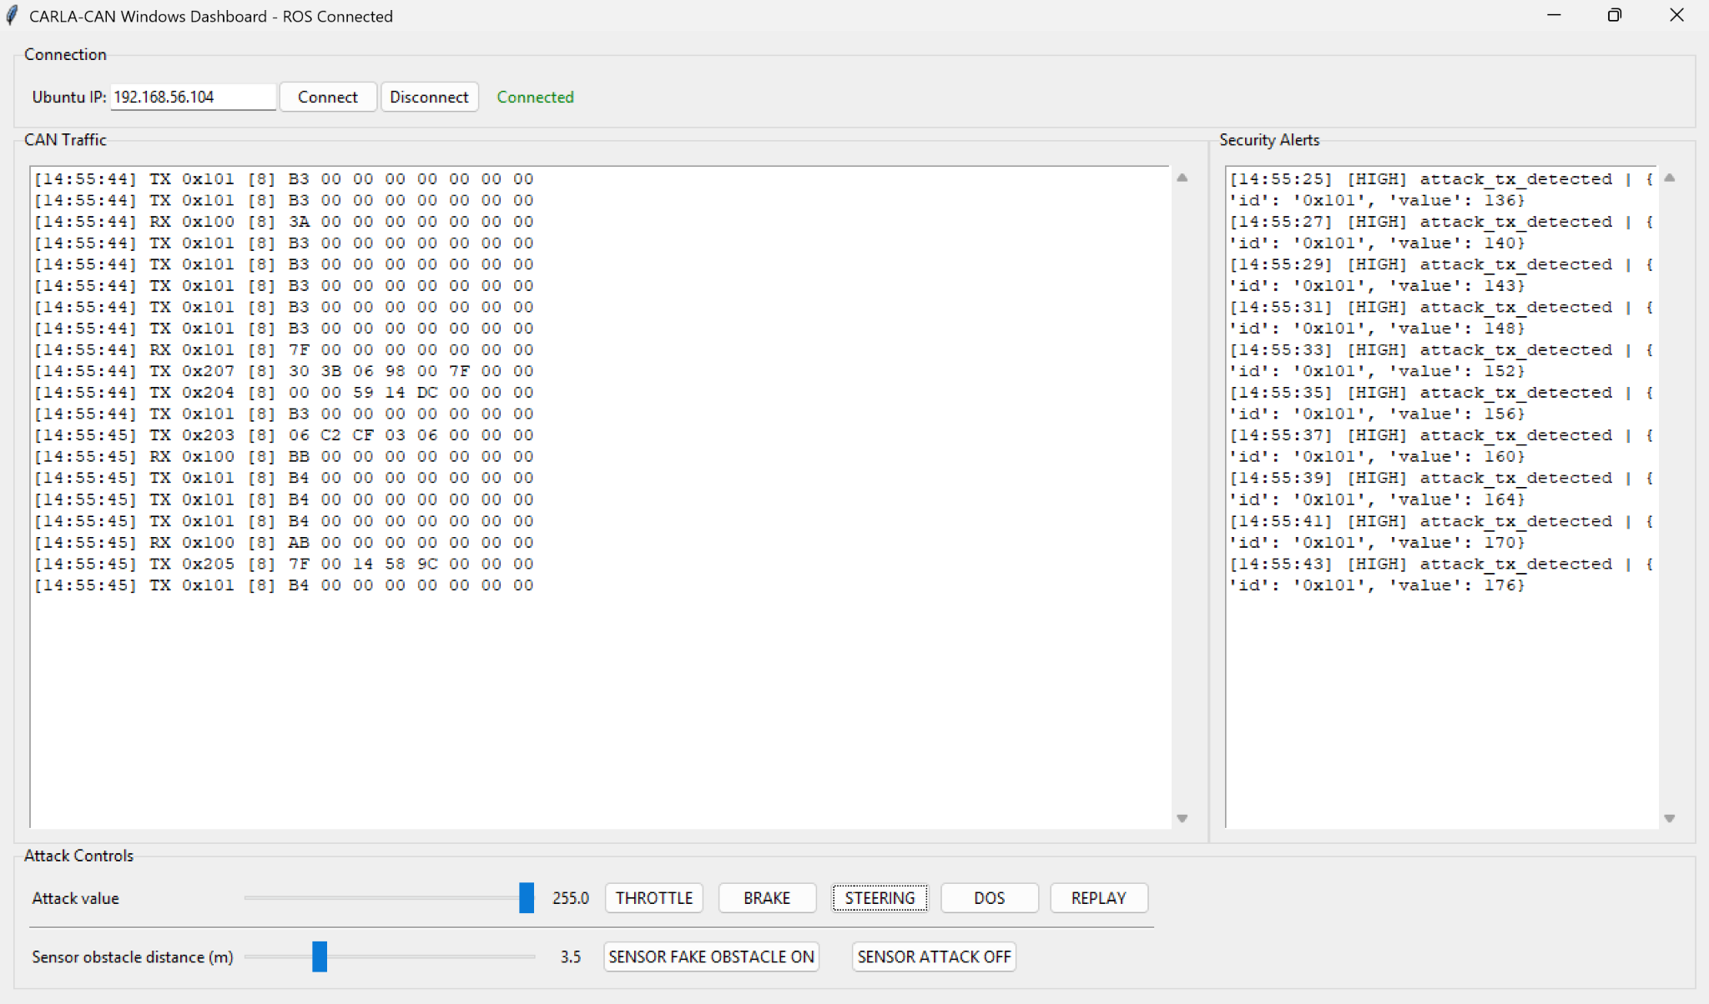
Task: Launch the DOS attack
Action: point(989,898)
